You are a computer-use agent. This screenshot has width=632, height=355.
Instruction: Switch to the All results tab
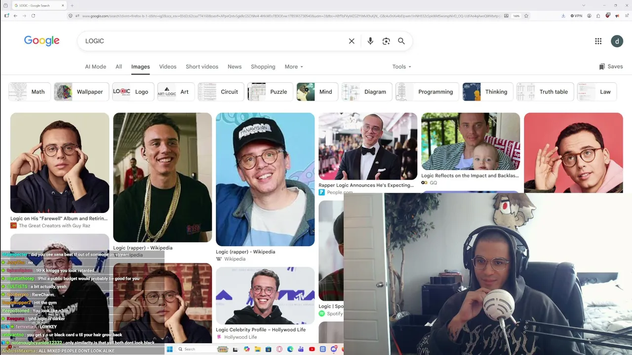(118, 67)
